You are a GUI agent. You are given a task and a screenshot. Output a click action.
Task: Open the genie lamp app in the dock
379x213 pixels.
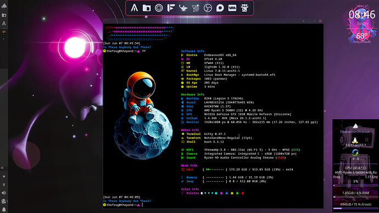point(183,8)
